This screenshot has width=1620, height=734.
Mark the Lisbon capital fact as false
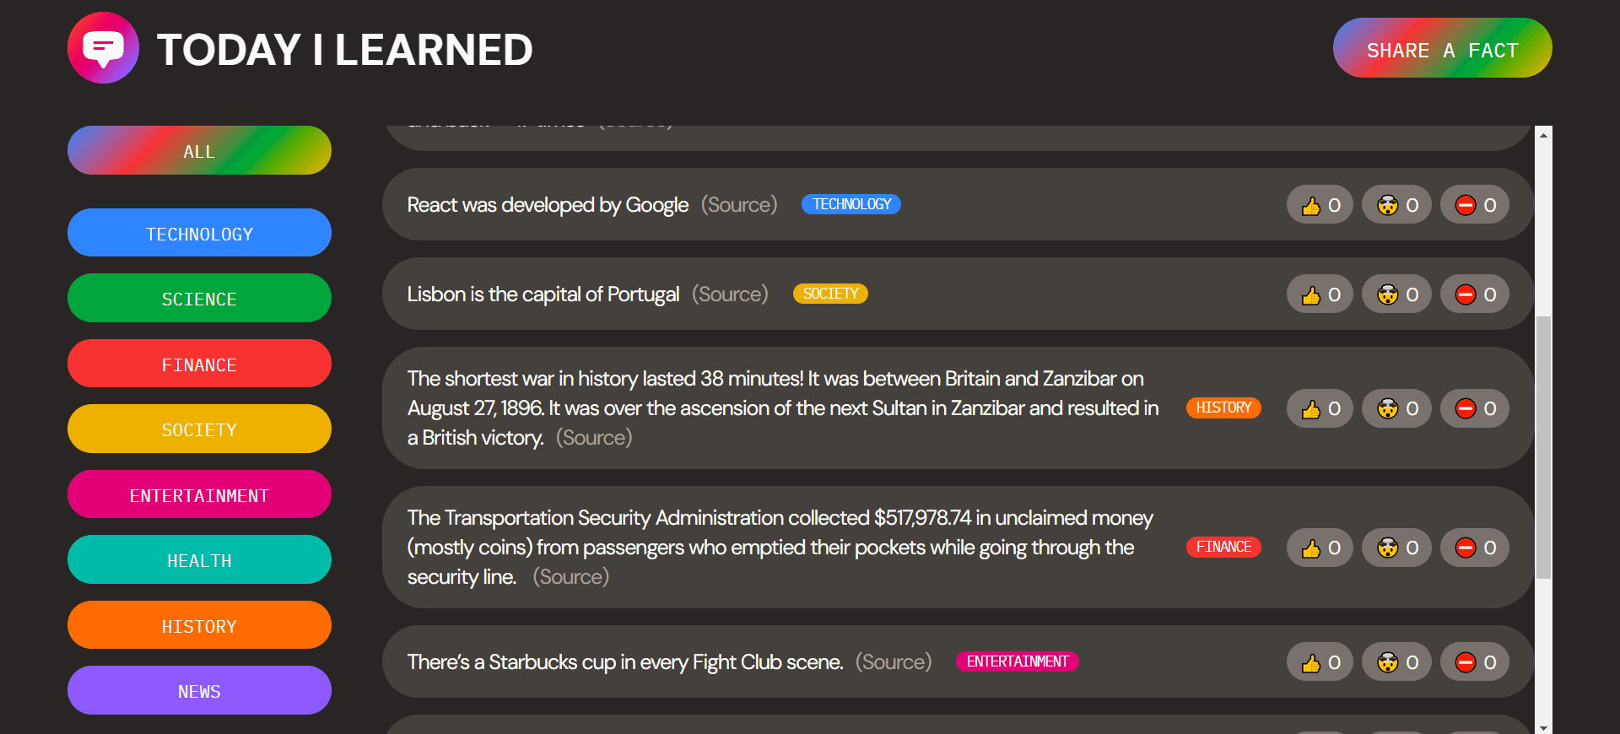1475,294
